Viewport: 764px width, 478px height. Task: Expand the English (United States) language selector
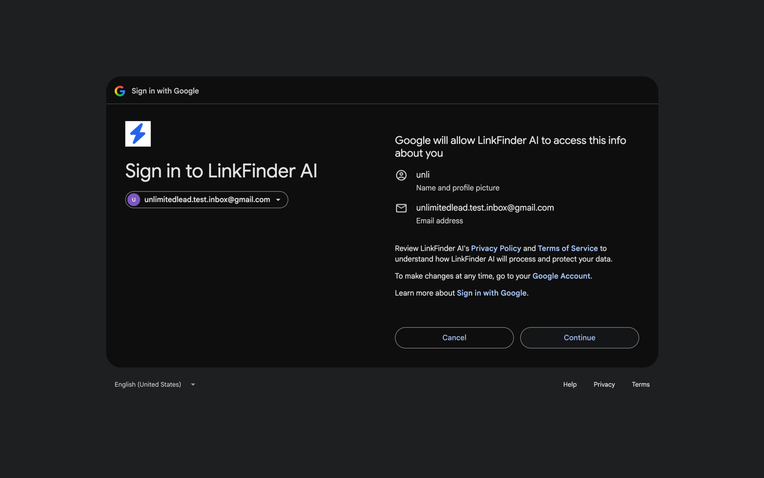pyautogui.click(x=155, y=384)
